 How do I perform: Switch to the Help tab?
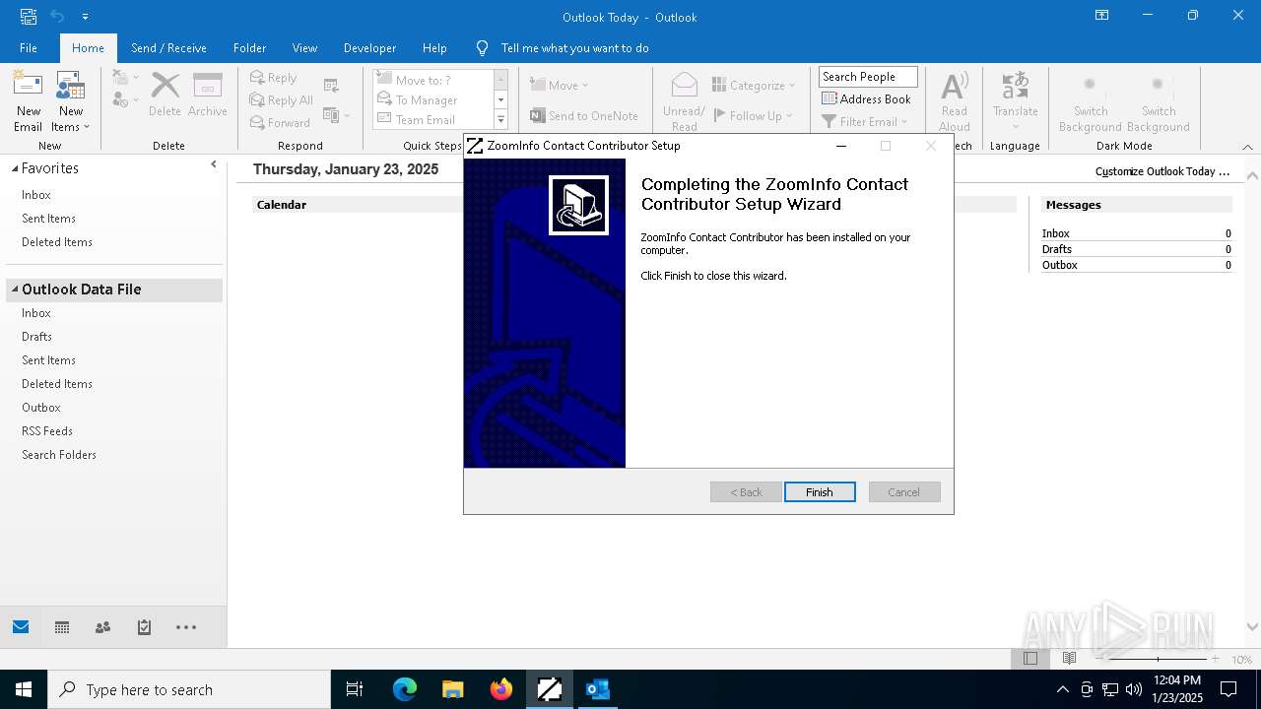tap(434, 47)
